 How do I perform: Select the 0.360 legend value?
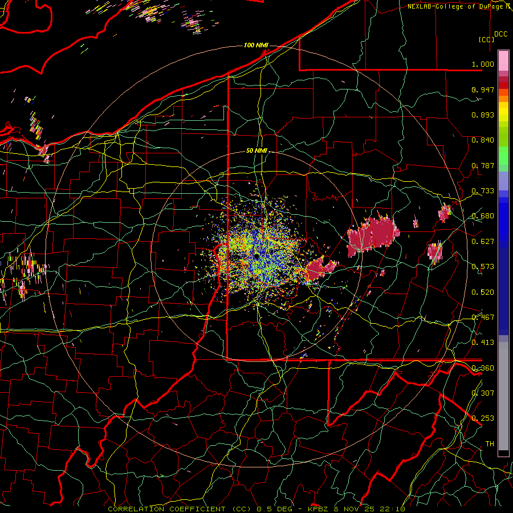[483, 368]
